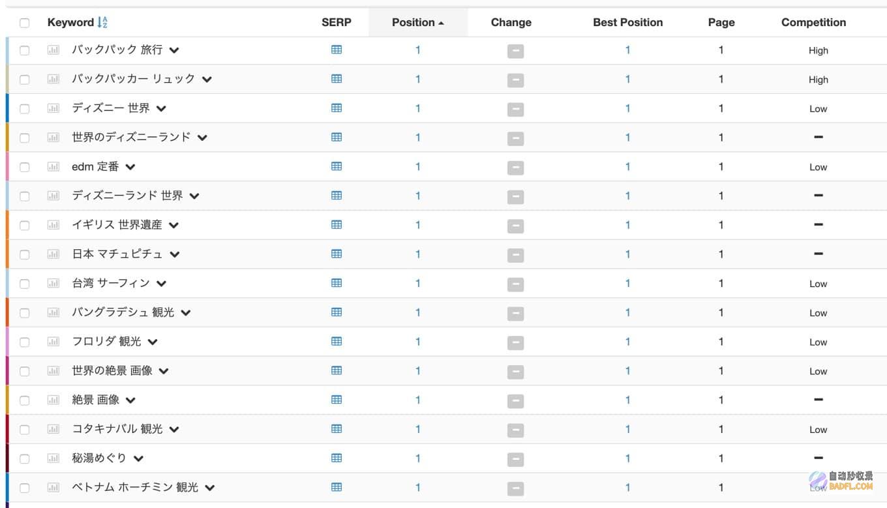Open SERP table for 世界の絶景 画像

coord(337,370)
